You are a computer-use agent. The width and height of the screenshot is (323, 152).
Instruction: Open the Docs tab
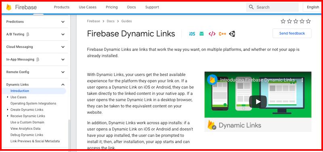pyautogui.click(x=132, y=7)
